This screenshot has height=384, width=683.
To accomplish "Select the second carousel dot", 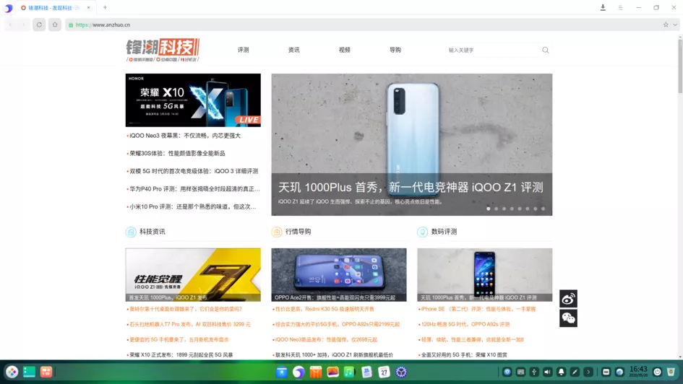I will [x=496, y=209].
